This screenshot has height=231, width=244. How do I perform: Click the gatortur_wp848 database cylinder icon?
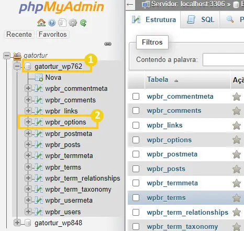28,223
